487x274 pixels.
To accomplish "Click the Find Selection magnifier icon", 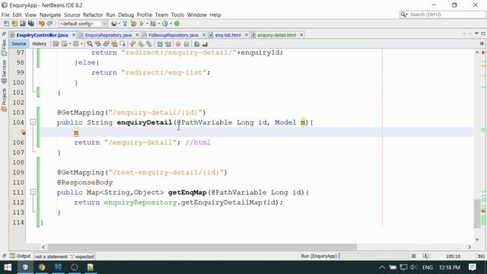I will click(90, 44).
